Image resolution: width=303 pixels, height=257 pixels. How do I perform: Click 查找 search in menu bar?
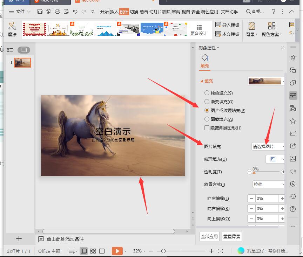[x=255, y=12]
